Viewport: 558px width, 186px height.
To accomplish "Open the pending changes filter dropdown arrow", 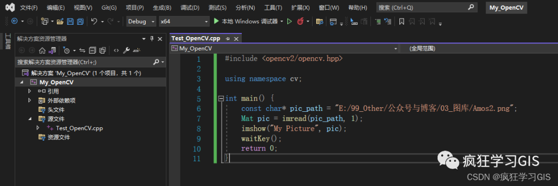I will point(74,50).
